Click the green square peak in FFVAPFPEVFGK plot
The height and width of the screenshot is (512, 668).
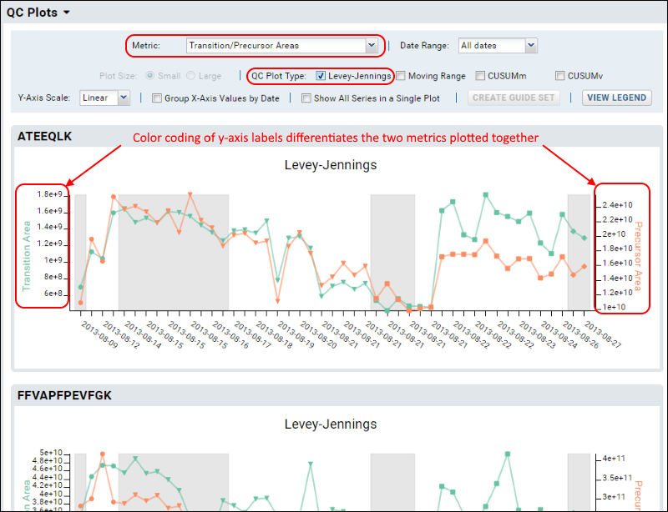[508, 454]
